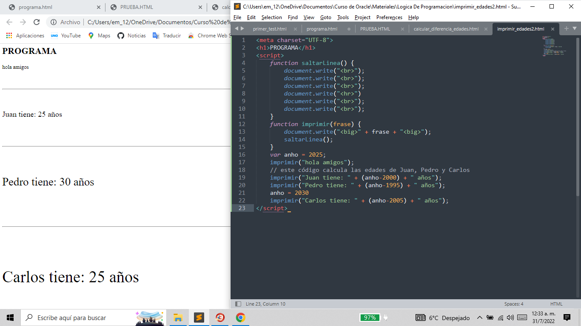This screenshot has height=326, width=581.
Task: Open the Selection menu
Action: (272, 17)
